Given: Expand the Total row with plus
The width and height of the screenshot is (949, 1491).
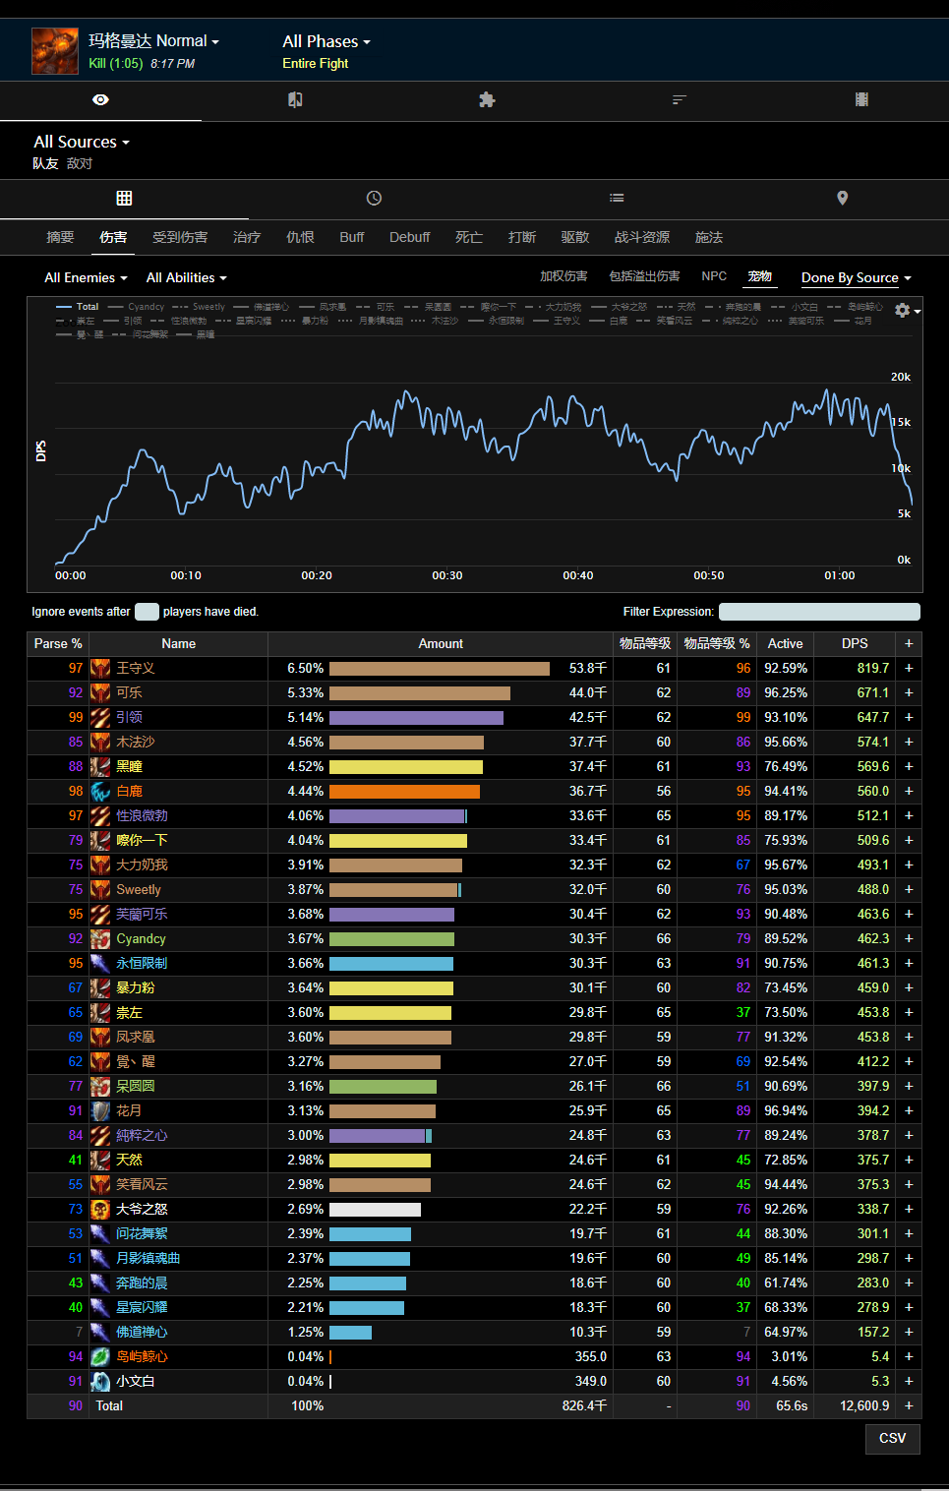Looking at the screenshot, I should [x=909, y=1405].
